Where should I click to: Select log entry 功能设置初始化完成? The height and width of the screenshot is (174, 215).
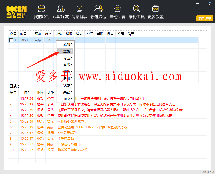click(x=107, y=150)
